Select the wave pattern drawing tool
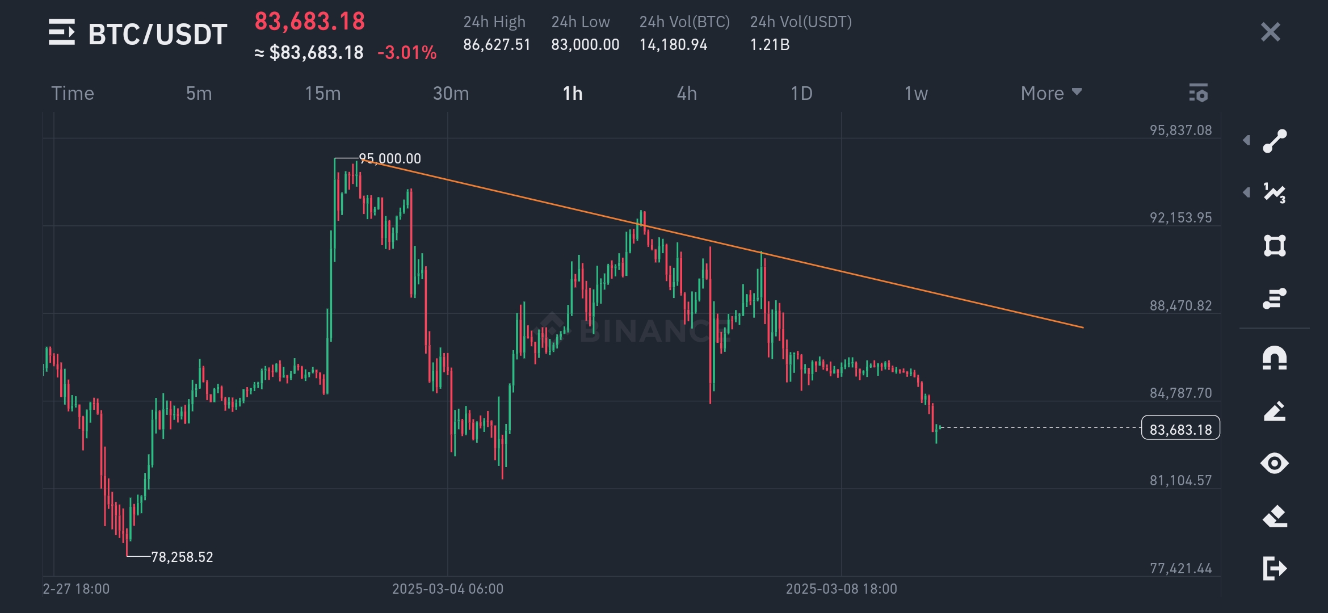The height and width of the screenshot is (613, 1328). coord(1275,193)
